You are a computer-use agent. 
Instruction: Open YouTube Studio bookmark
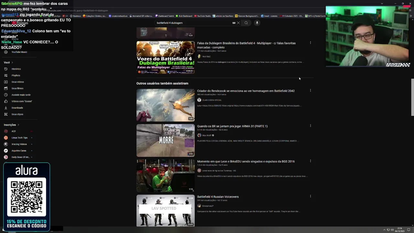202,16
